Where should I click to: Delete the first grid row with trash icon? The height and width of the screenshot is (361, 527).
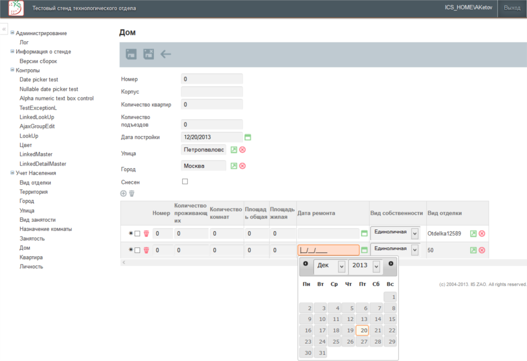point(146,233)
